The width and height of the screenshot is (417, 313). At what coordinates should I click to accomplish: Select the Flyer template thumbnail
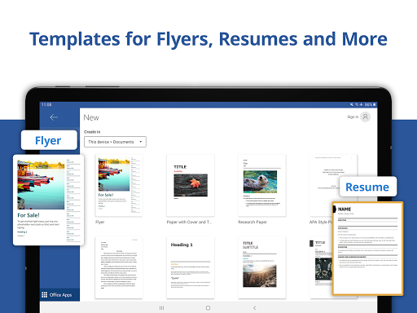119,185
